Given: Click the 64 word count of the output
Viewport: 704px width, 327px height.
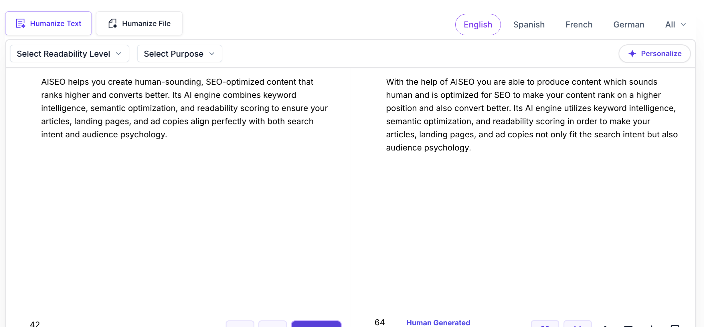Looking at the screenshot, I should (x=380, y=322).
